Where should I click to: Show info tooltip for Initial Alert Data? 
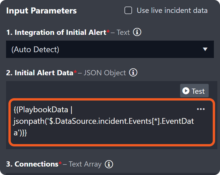click(x=133, y=72)
